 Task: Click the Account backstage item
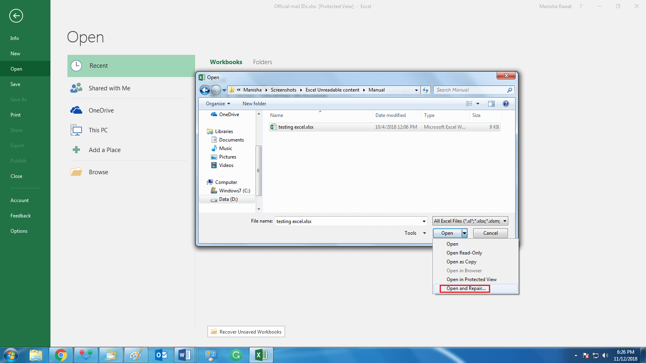click(25, 200)
